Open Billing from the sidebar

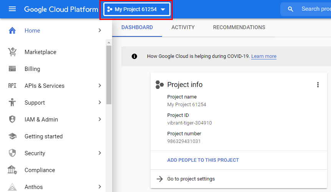(x=32, y=69)
